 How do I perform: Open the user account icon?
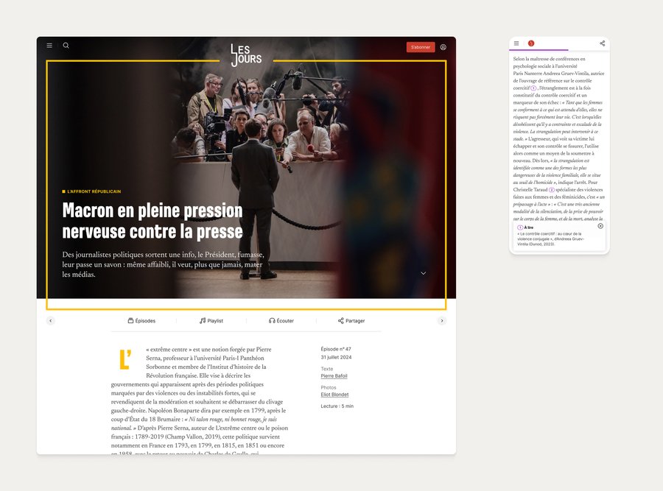(443, 47)
